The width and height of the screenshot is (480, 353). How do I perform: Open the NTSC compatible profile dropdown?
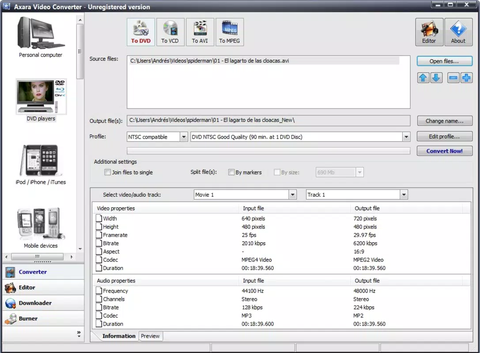184,137
